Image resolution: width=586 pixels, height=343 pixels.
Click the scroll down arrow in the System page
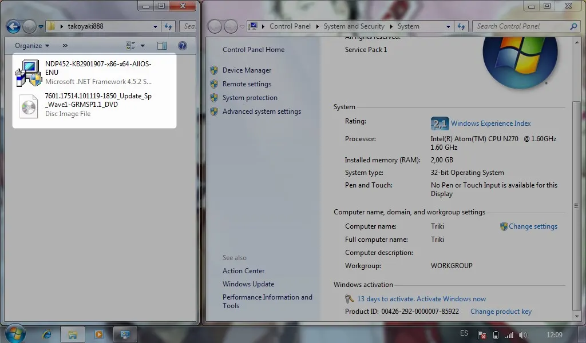pos(576,317)
